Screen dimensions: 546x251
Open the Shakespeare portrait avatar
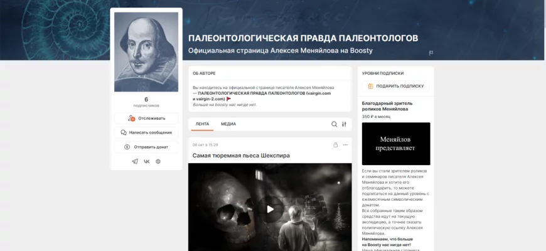[146, 52]
